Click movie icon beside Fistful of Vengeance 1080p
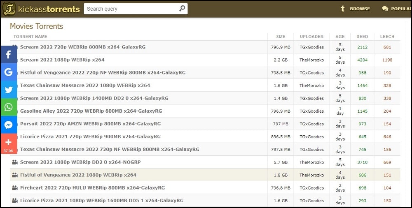 pyautogui.click(x=15, y=175)
